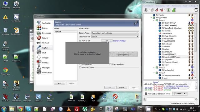Click Apply in Options dialog
The height and width of the screenshot is (112, 200).
(133, 88)
